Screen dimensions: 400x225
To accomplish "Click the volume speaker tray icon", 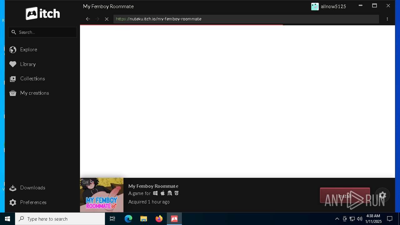I will (360, 219).
